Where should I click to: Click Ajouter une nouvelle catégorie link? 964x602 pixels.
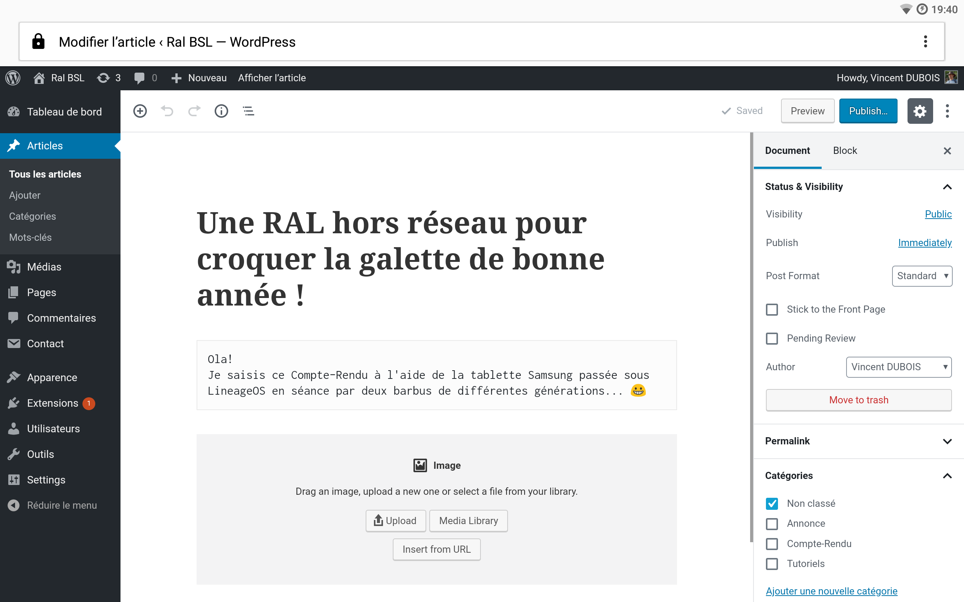pos(831,591)
